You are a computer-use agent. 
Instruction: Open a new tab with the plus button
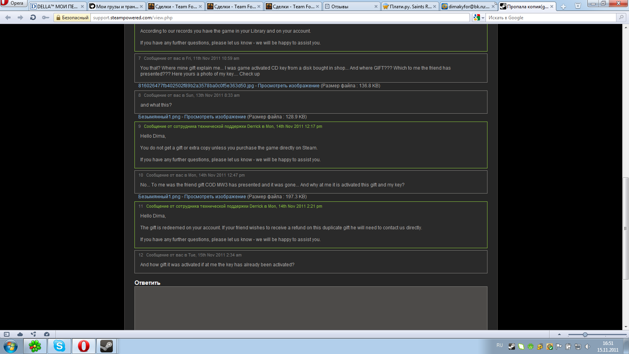pyautogui.click(x=563, y=6)
